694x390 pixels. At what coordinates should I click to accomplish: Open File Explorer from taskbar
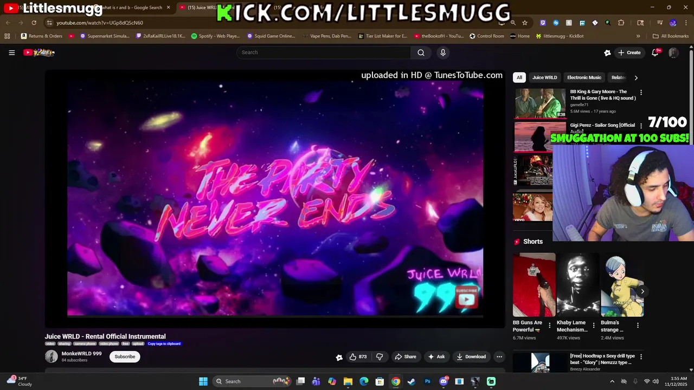coord(348,381)
